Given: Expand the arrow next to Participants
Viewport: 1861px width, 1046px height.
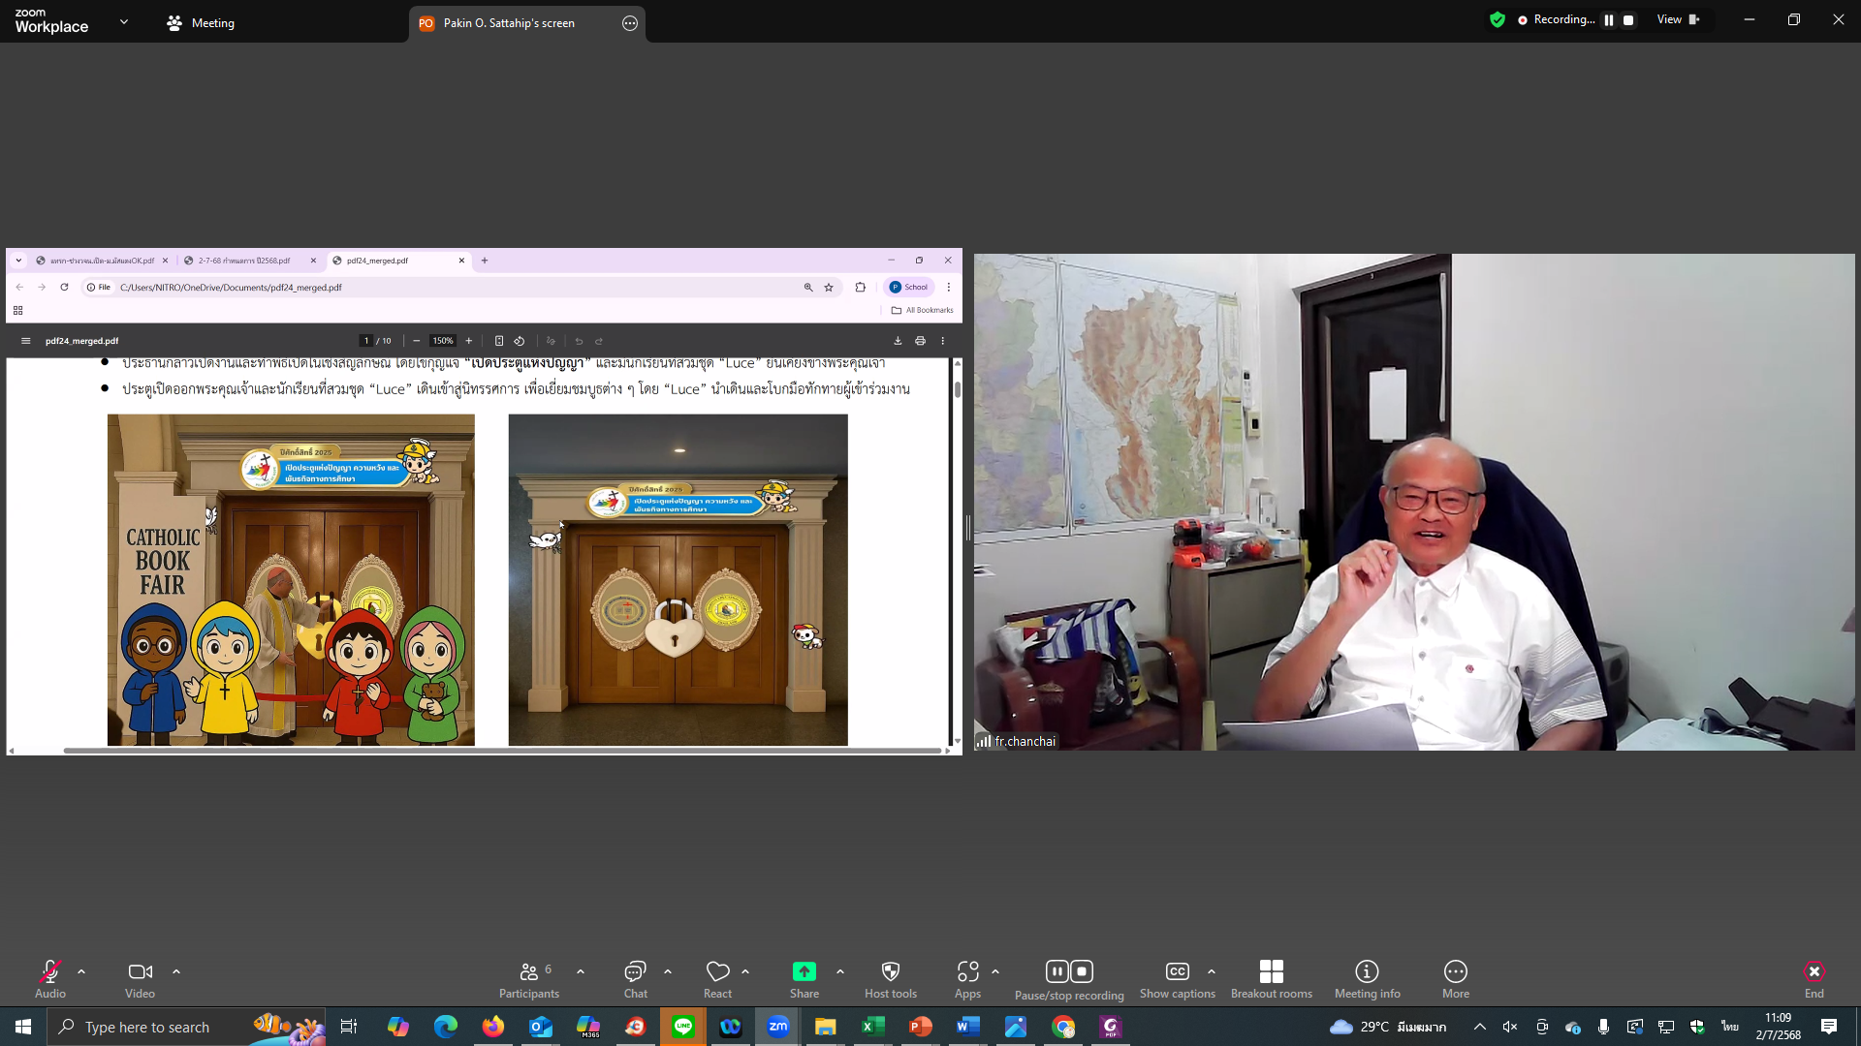Looking at the screenshot, I should pyautogui.click(x=581, y=971).
